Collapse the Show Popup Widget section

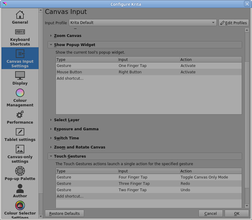[74, 45]
